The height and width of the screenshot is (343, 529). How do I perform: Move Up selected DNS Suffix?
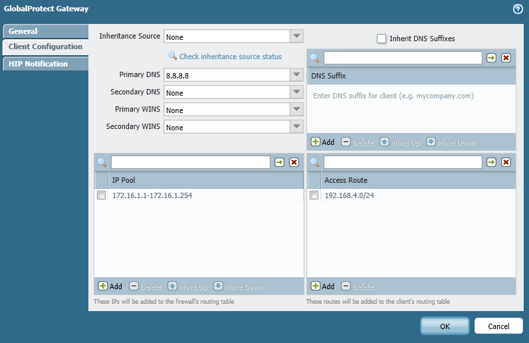point(399,142)
